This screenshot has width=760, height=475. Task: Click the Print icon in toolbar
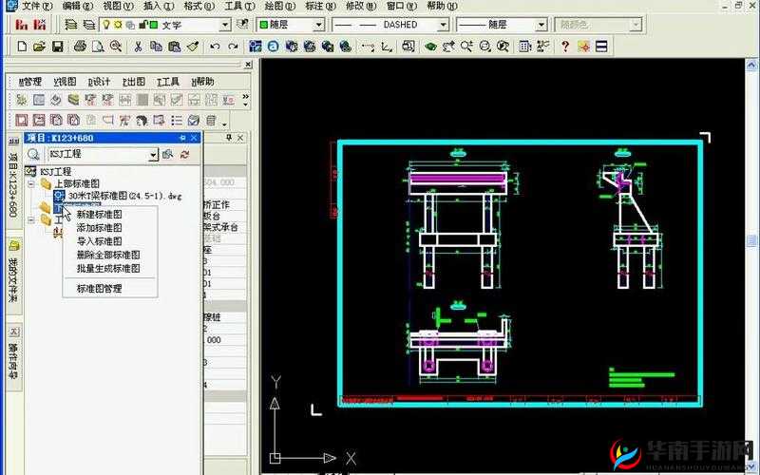tap(81, 46)
